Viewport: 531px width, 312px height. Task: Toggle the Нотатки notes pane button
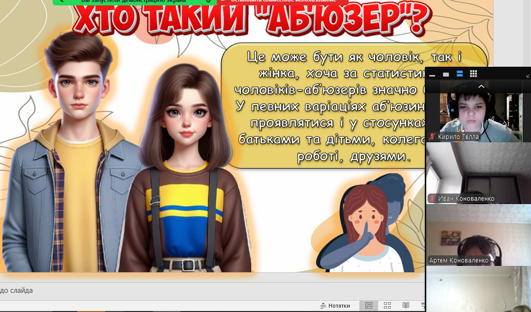point(335,306)
